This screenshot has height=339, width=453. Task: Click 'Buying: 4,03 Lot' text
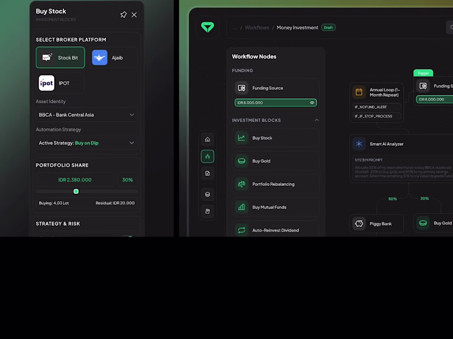pyautogui.click(x=54, y=203)
